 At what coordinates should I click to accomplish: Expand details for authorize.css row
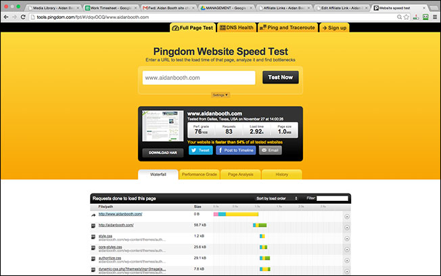347,260
